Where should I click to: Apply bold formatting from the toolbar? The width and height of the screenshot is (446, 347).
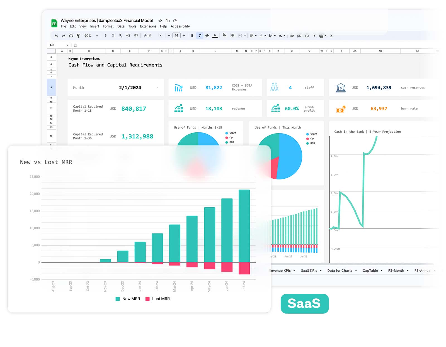click(192, 36)
